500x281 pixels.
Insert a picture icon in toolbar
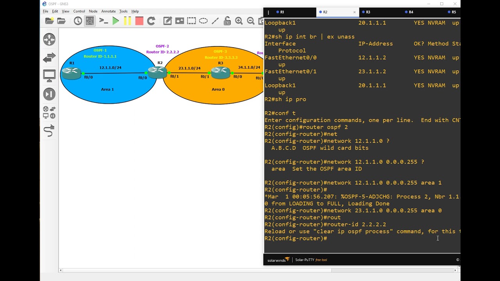point(180,21)
